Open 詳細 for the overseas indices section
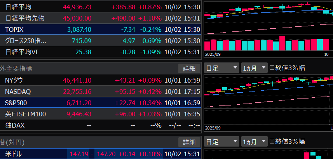 point(189,69)
